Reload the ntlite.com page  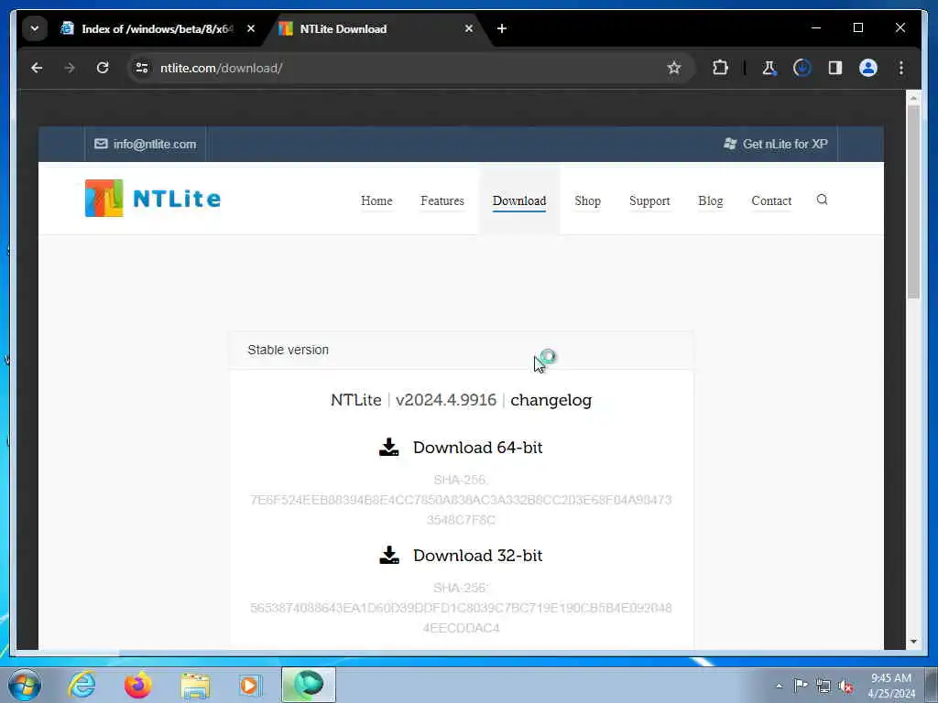103,68
